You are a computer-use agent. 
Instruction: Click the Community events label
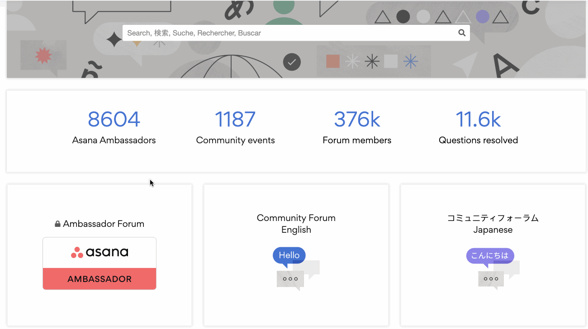click(x=235, y=140)
